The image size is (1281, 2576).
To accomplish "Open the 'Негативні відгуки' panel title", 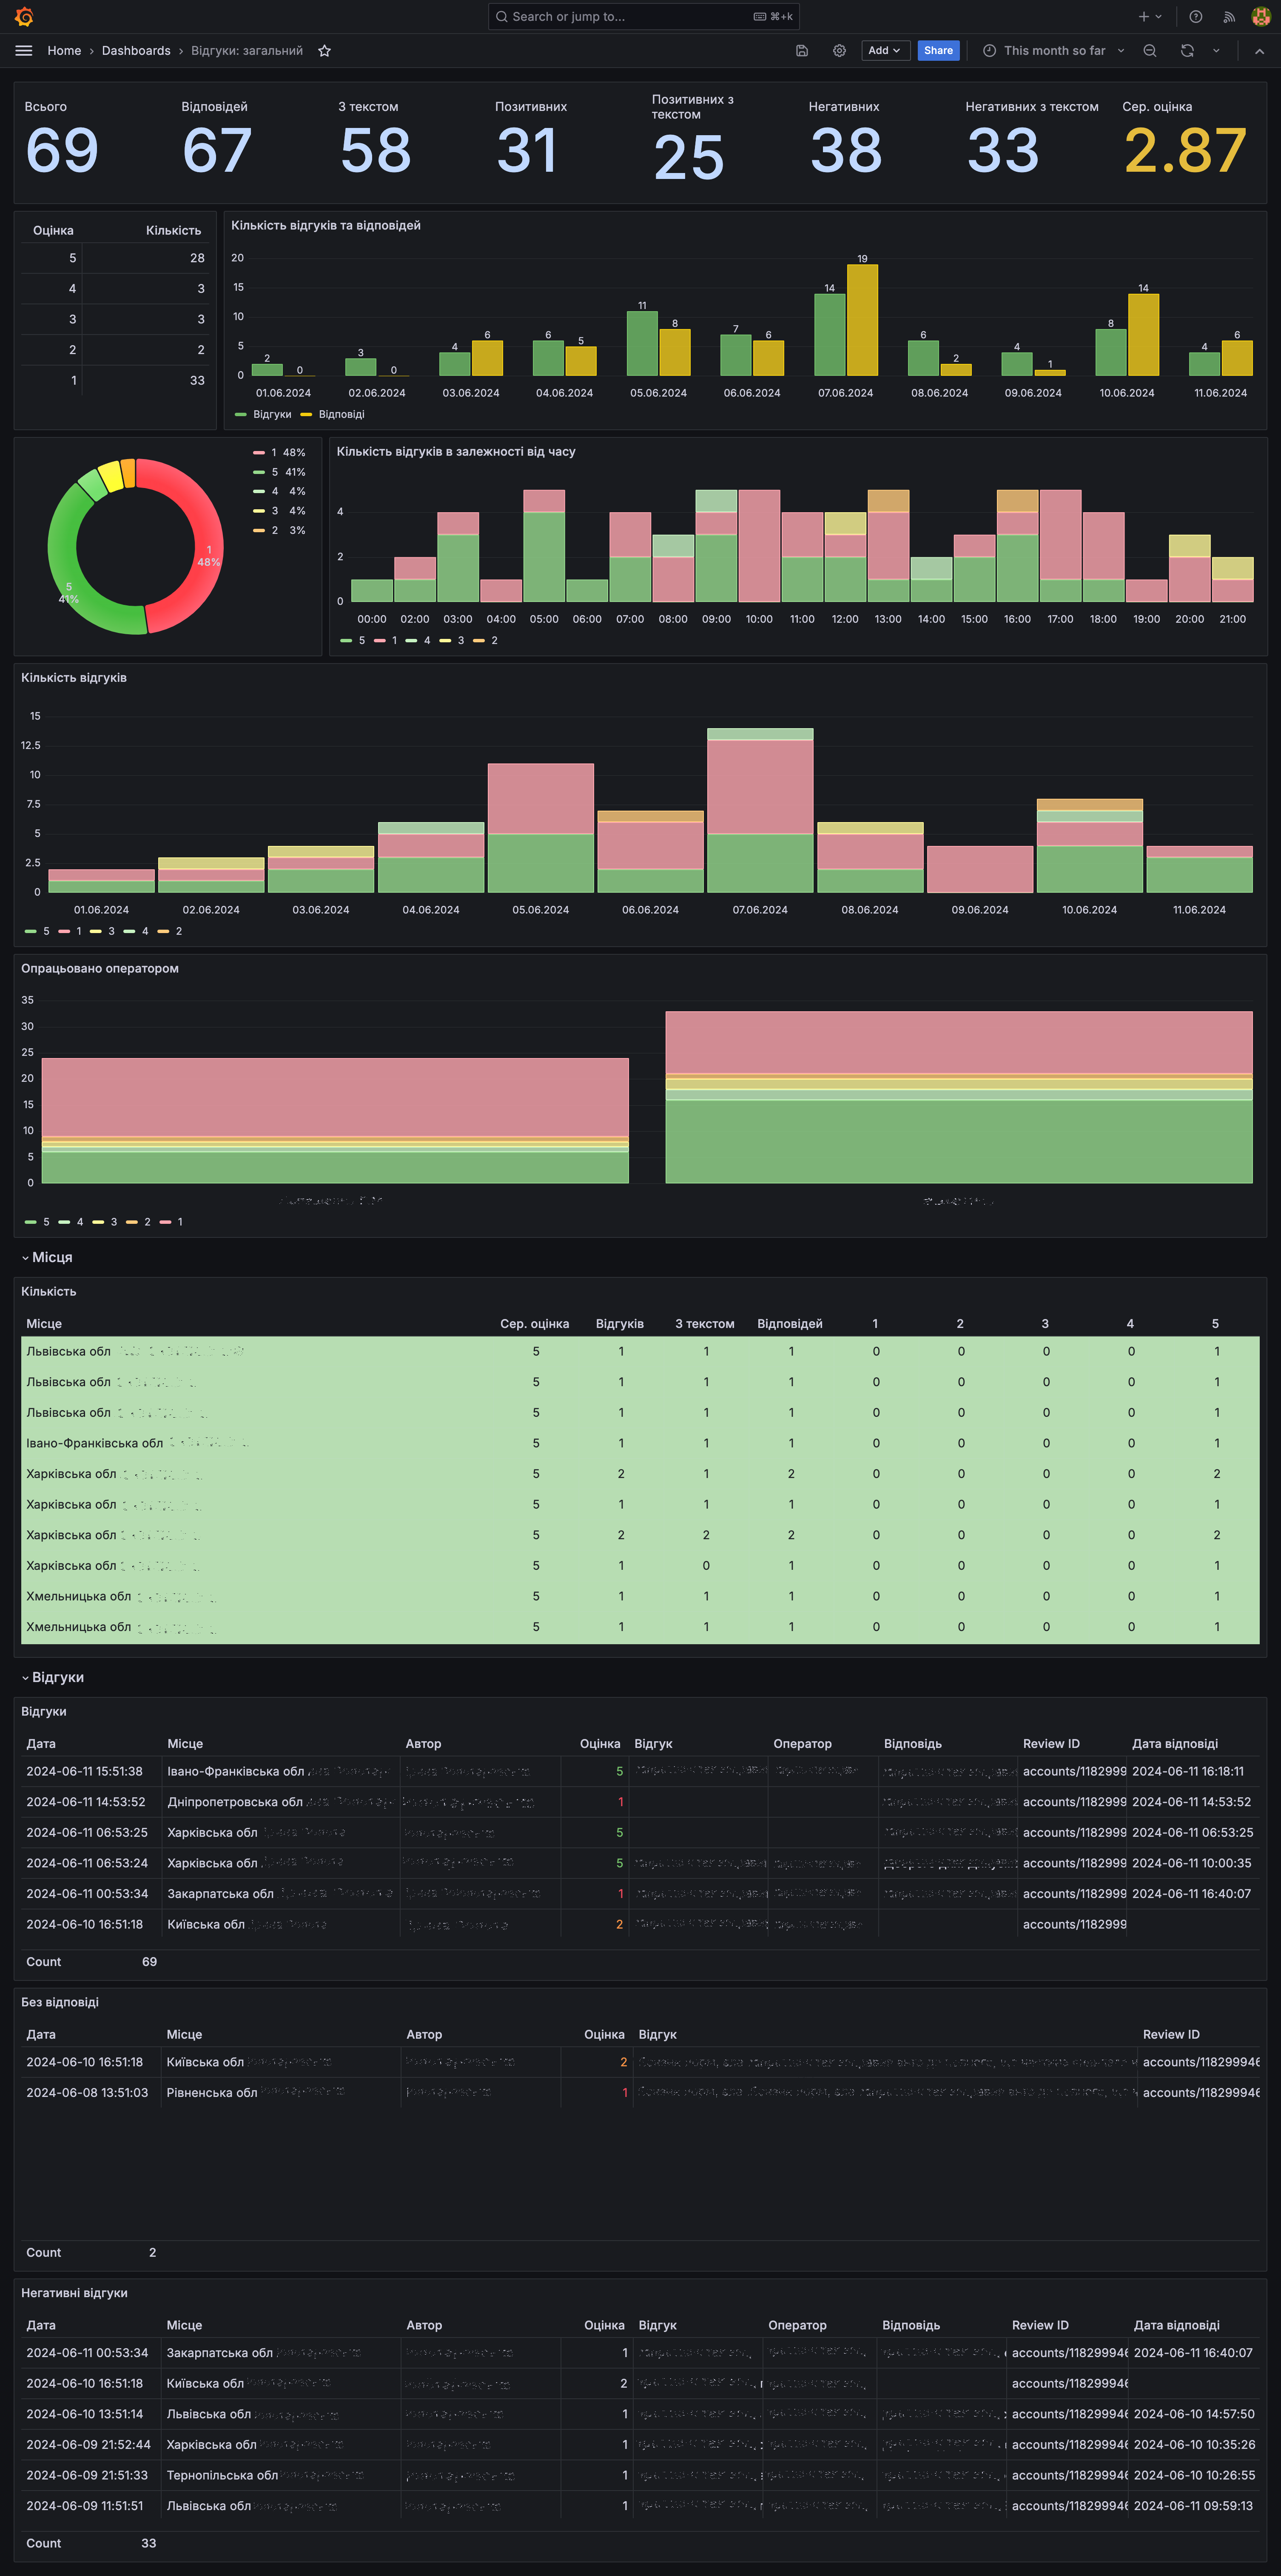I will [x=74, y=2293].
